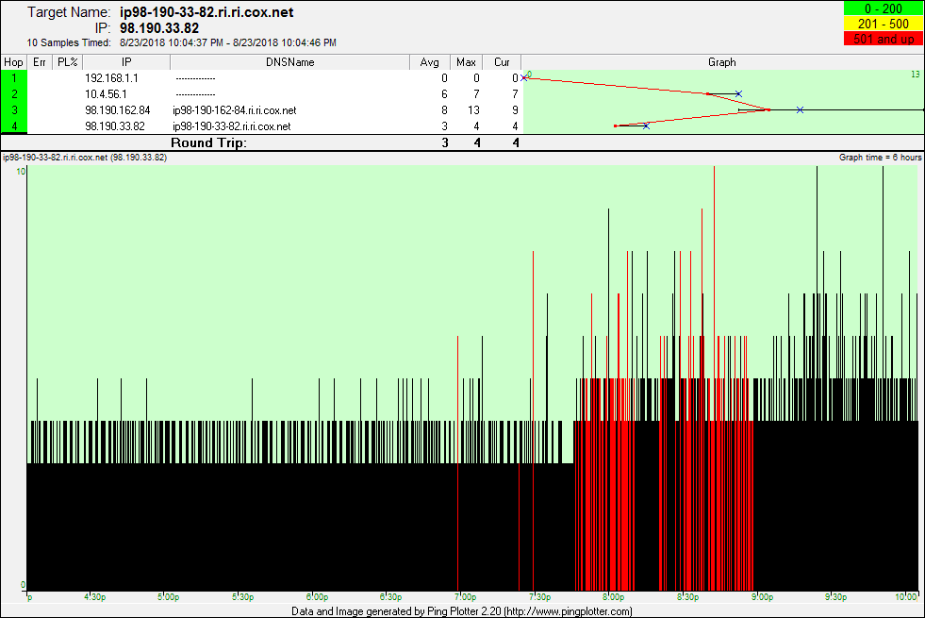Click the Avg column header
Image resolution: width=925 pixels, height=618 pixels.
(430, 62)
